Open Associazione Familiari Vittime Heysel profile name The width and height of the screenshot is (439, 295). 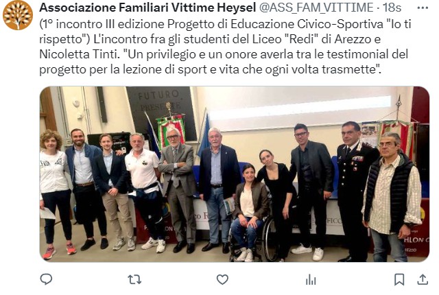point(147,8)
